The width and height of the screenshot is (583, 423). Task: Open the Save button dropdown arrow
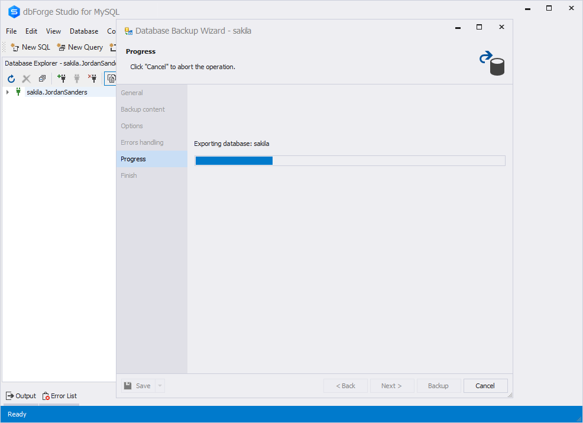tap(160, 386)
